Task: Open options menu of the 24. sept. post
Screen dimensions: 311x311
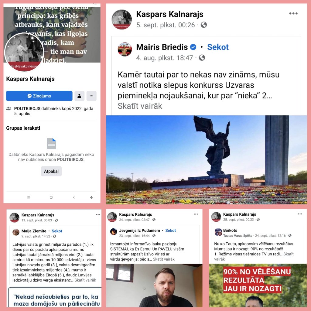Action: [x=196, y=214]
